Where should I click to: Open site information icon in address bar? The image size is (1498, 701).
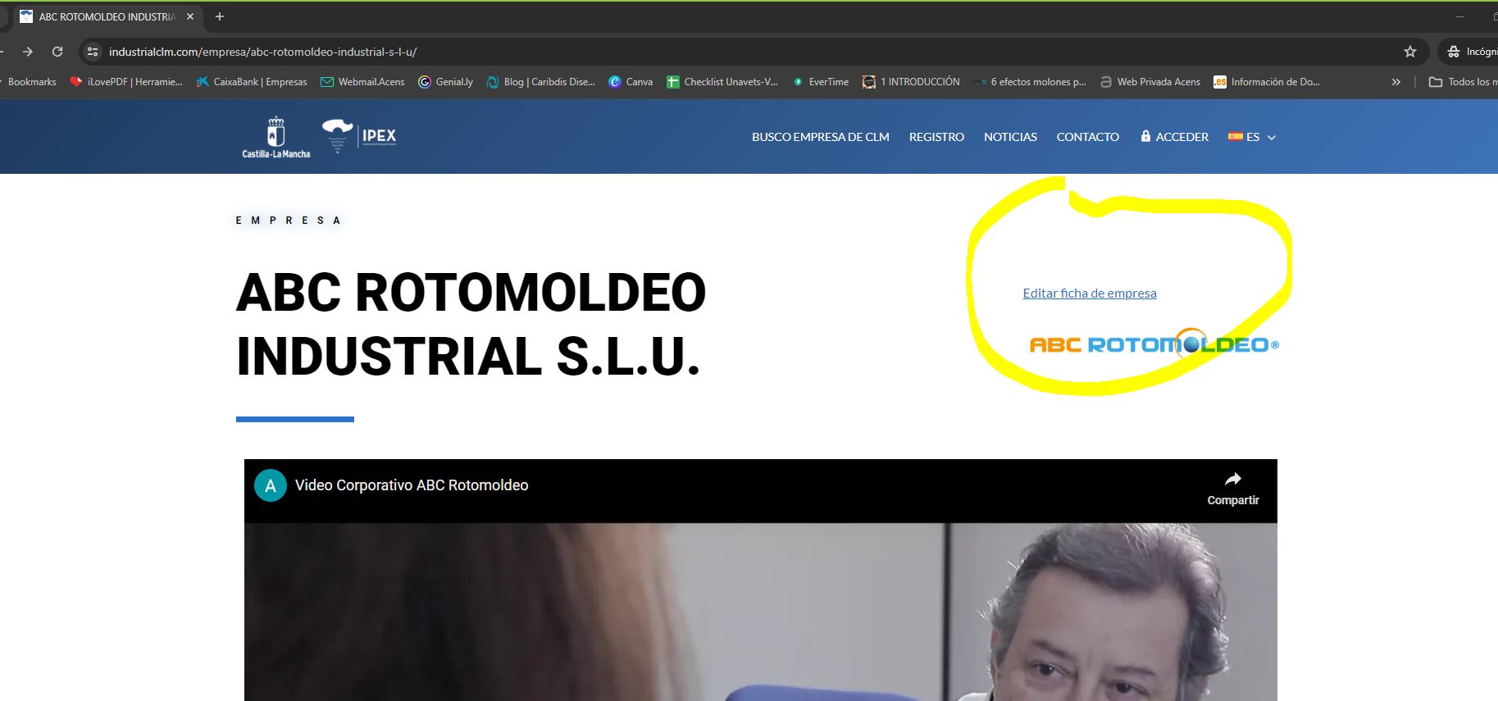(93, 52)
